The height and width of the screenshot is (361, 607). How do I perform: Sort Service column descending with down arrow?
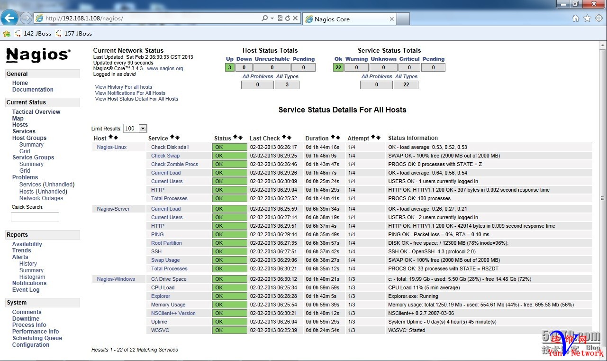(177, 138)
